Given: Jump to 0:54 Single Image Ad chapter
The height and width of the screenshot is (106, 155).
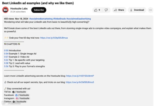Looking at the screenshot, I should [x=6, y=54].
